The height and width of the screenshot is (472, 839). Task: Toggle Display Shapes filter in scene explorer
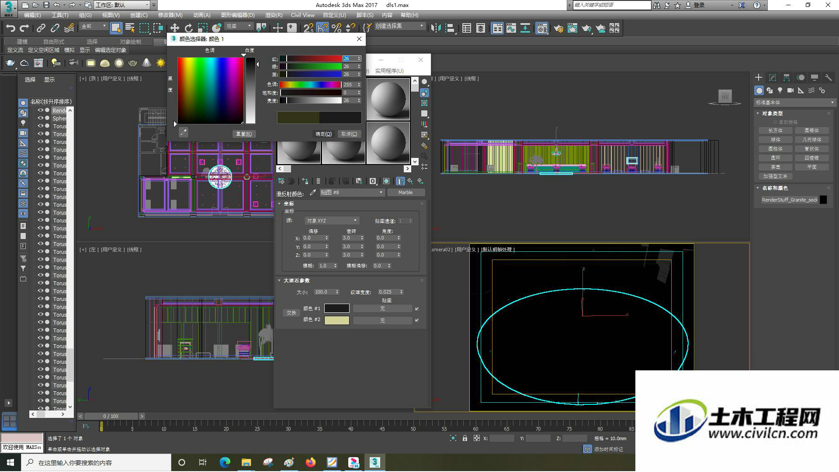pos(23,113)
